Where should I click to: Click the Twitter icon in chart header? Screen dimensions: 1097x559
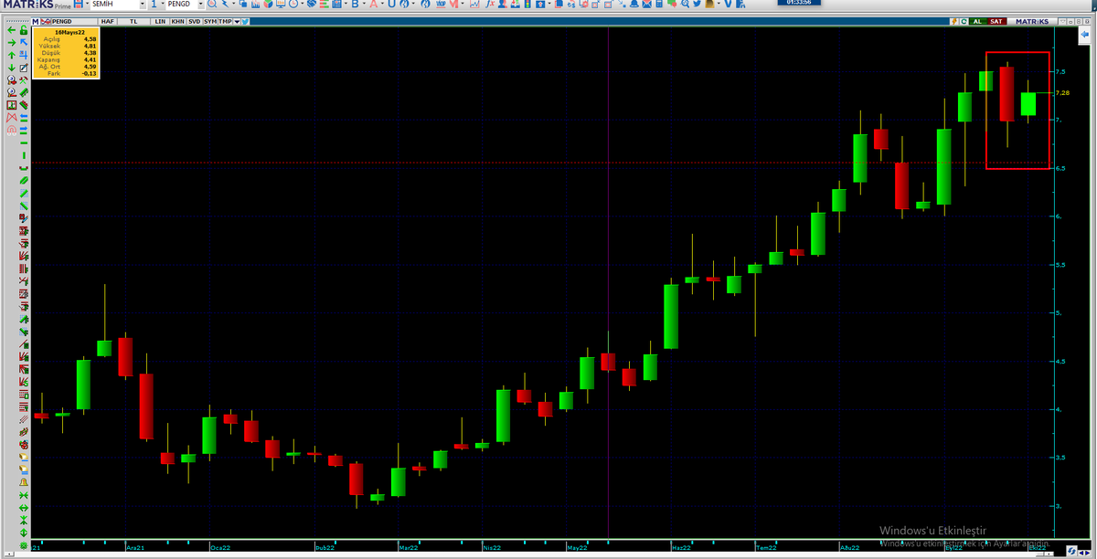246,21
